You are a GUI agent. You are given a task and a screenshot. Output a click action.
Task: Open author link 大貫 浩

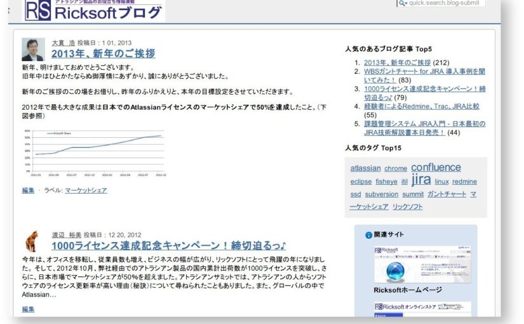[63, 43]
